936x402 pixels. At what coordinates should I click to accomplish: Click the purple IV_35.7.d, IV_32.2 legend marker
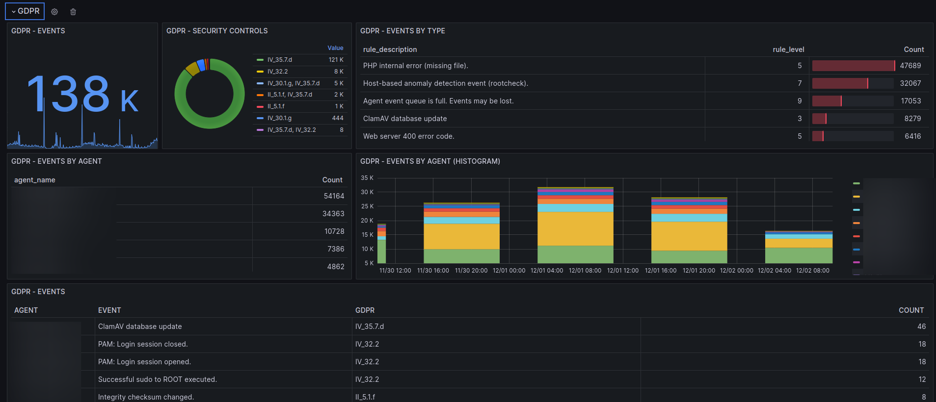(x=260, y=130)
